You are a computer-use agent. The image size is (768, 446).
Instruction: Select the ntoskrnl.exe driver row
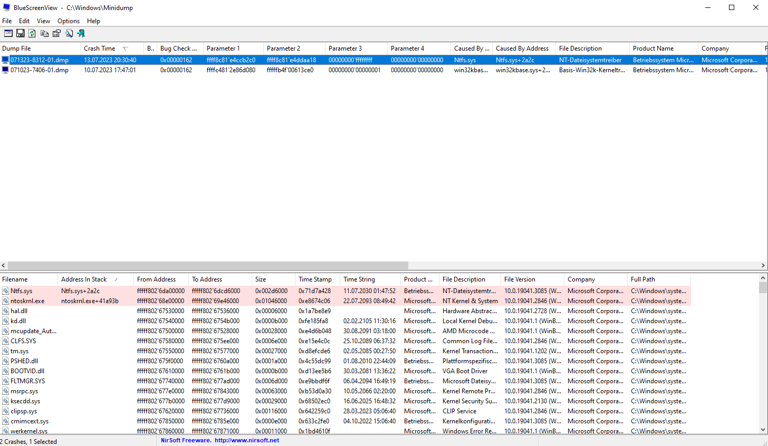tap(345, 301)
